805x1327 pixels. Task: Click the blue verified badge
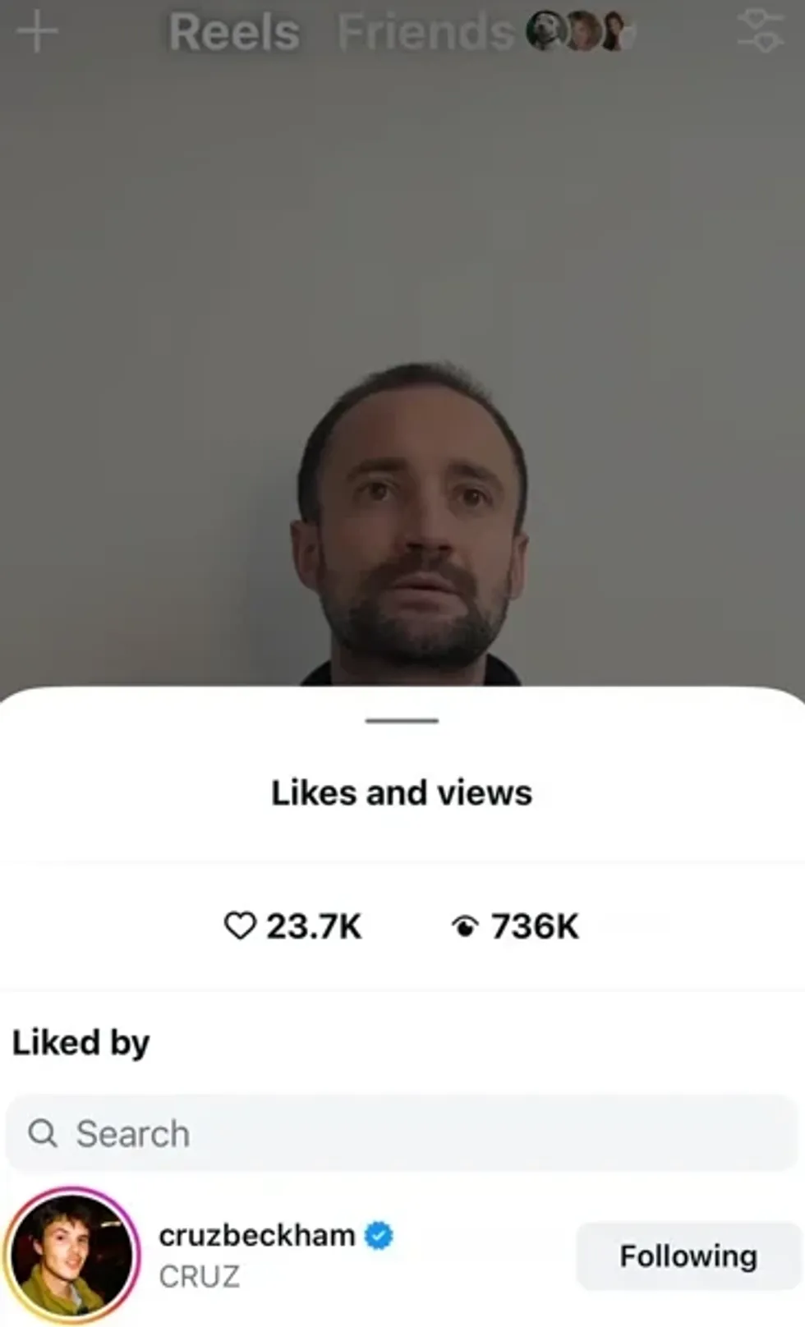pos(379,1235)
